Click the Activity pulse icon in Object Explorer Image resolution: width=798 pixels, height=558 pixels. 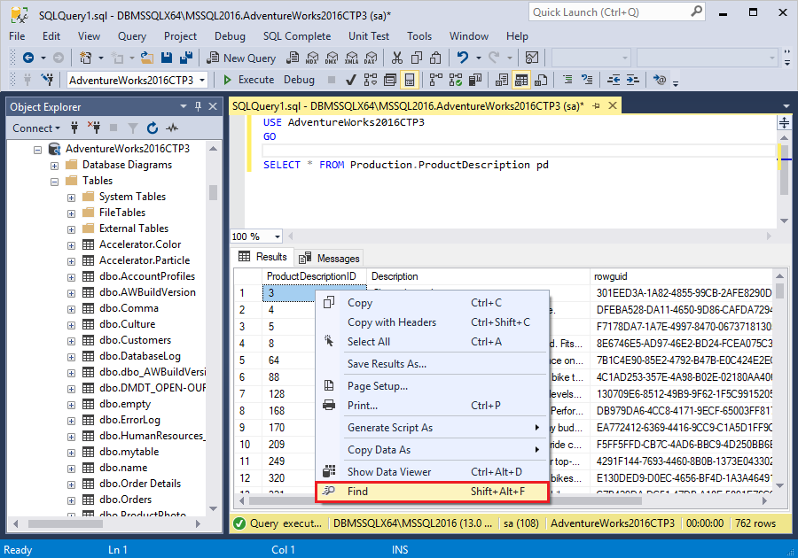pyautogui.click(x=172, y=128)
